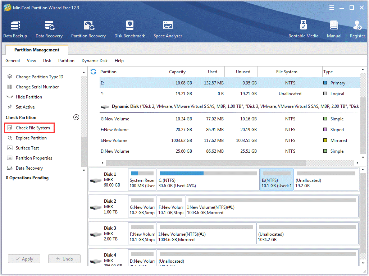Open the Manual
The width and height of the screenshot is (369, 276).
334,29
